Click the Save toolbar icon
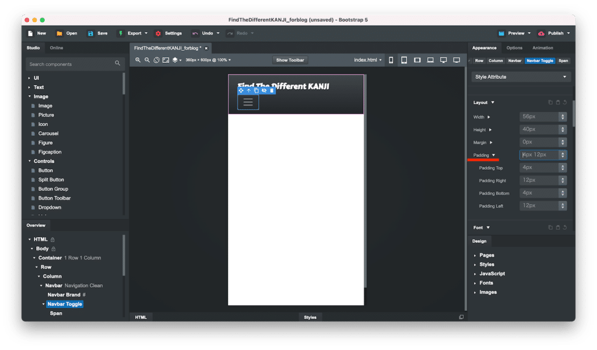 pyautogui.click(x=97, y=33)
